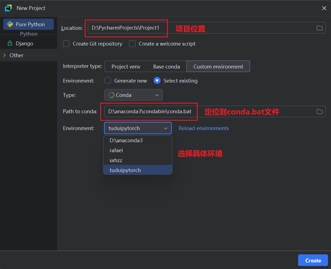The height and width of the screenshot is (269, 331).
Task: Expand the Other project types section
Action: click(x=5, y=55)
